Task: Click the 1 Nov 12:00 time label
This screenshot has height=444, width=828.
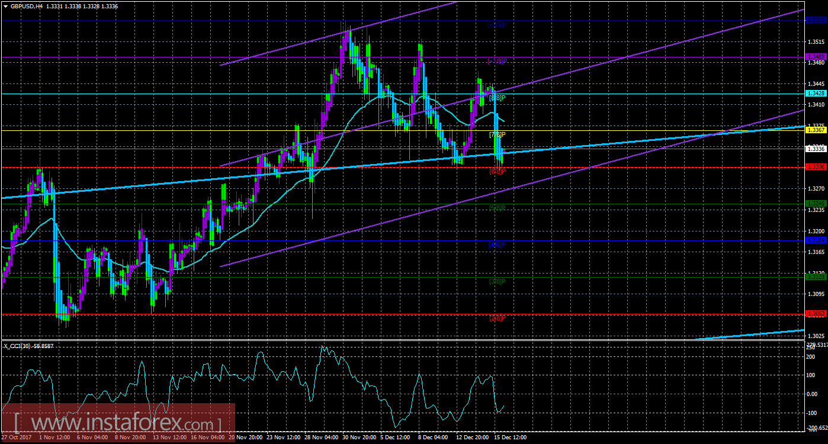Action: [x=54, y=437]
